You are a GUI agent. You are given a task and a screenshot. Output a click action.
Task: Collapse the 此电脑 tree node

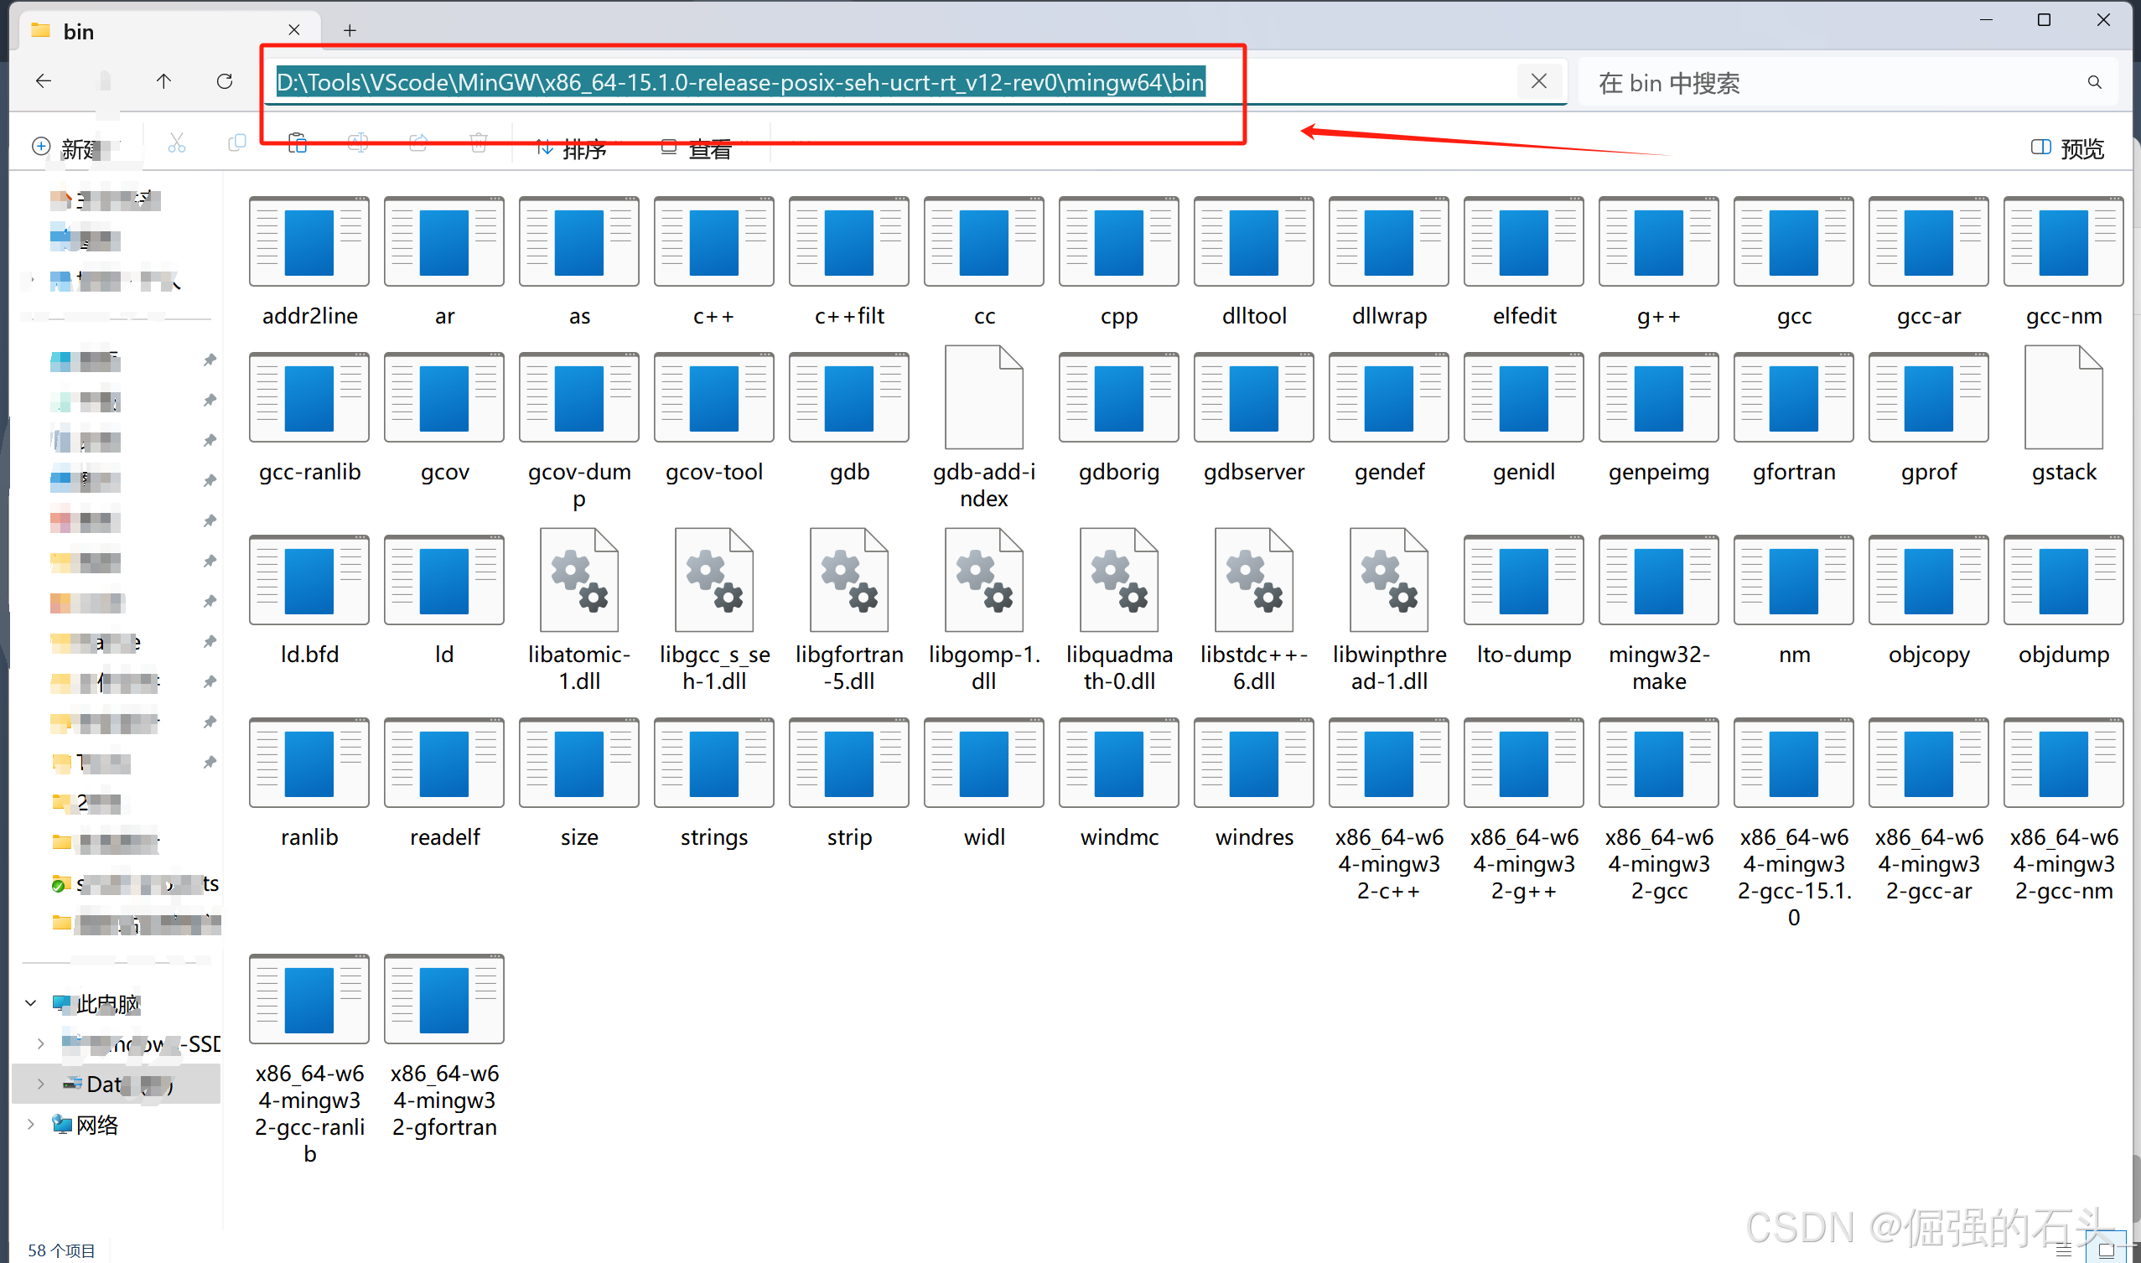coord(31,1003)
